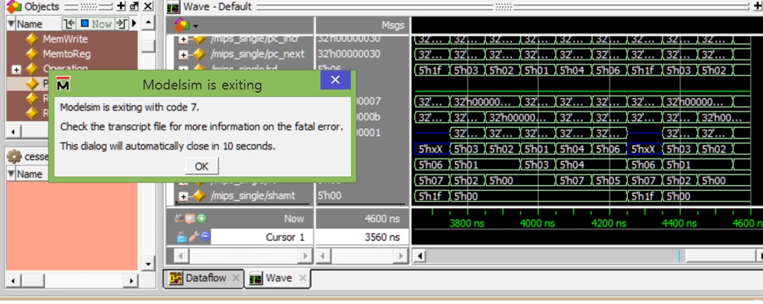
Task: Select the MemWrite signal in Objects list
Action: (63, 39)
